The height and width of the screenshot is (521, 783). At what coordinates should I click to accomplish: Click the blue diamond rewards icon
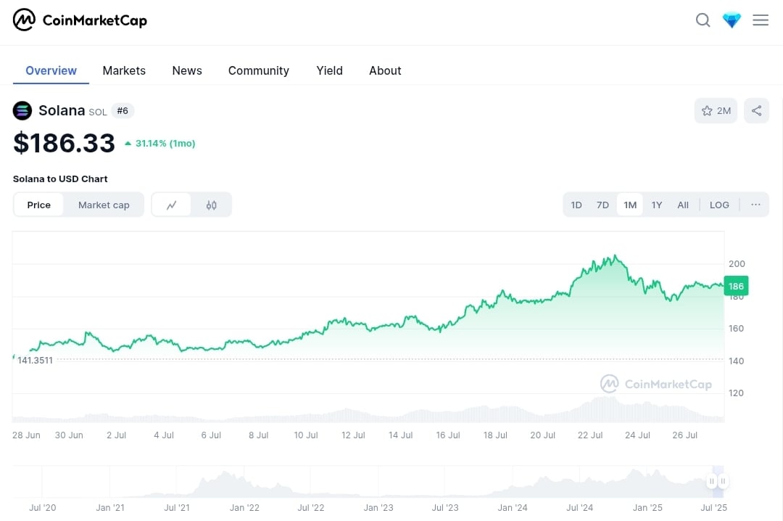click(732, 20)
